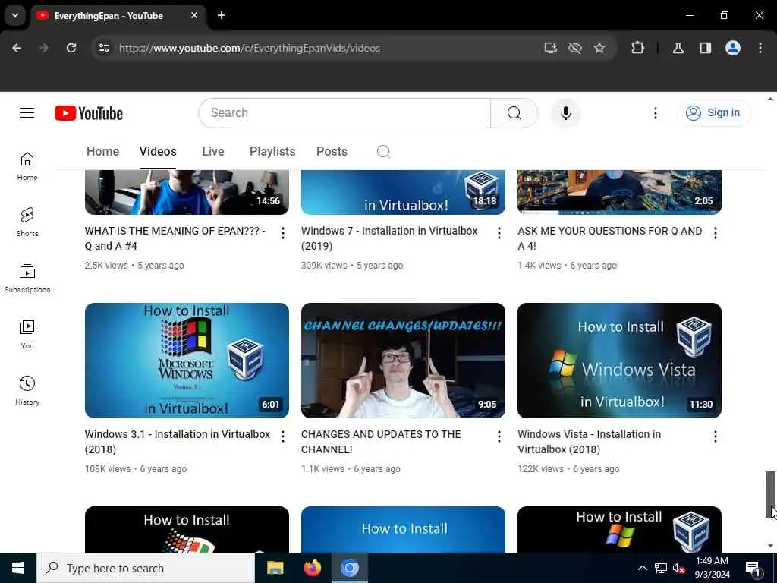Start voice search with the microphone icon

[565, 113]
